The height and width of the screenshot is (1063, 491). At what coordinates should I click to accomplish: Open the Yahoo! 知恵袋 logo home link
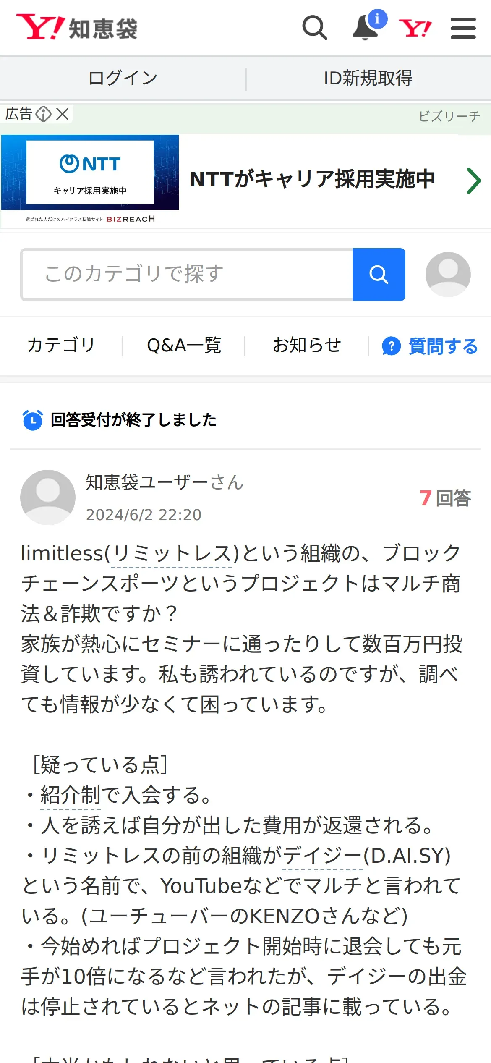click(x=77, y=28)
